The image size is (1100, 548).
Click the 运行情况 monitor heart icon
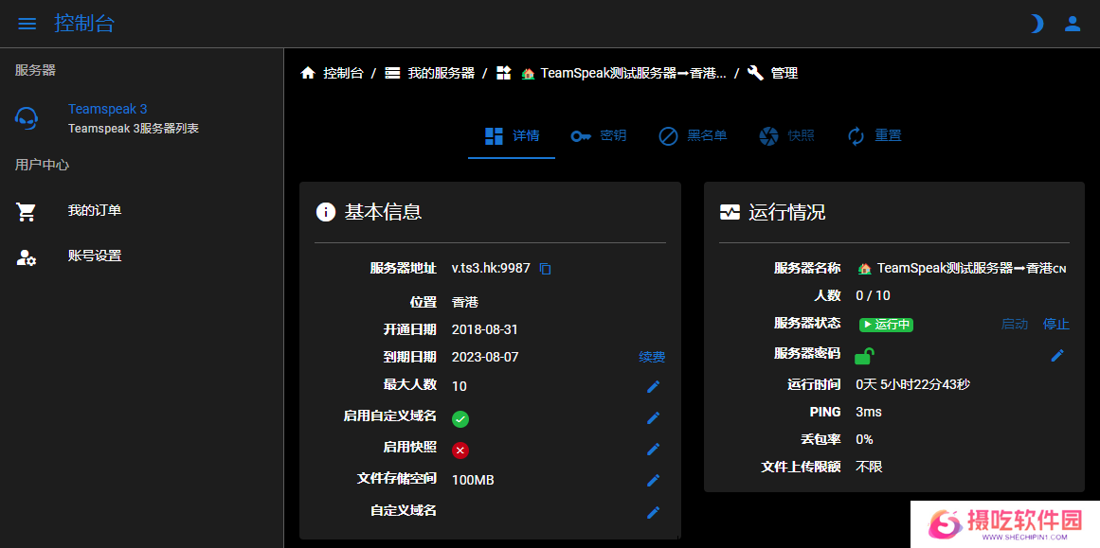pyautogui.click(x=730, y=212)
